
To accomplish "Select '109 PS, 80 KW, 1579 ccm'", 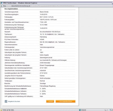I will click(x=48, y=20).
